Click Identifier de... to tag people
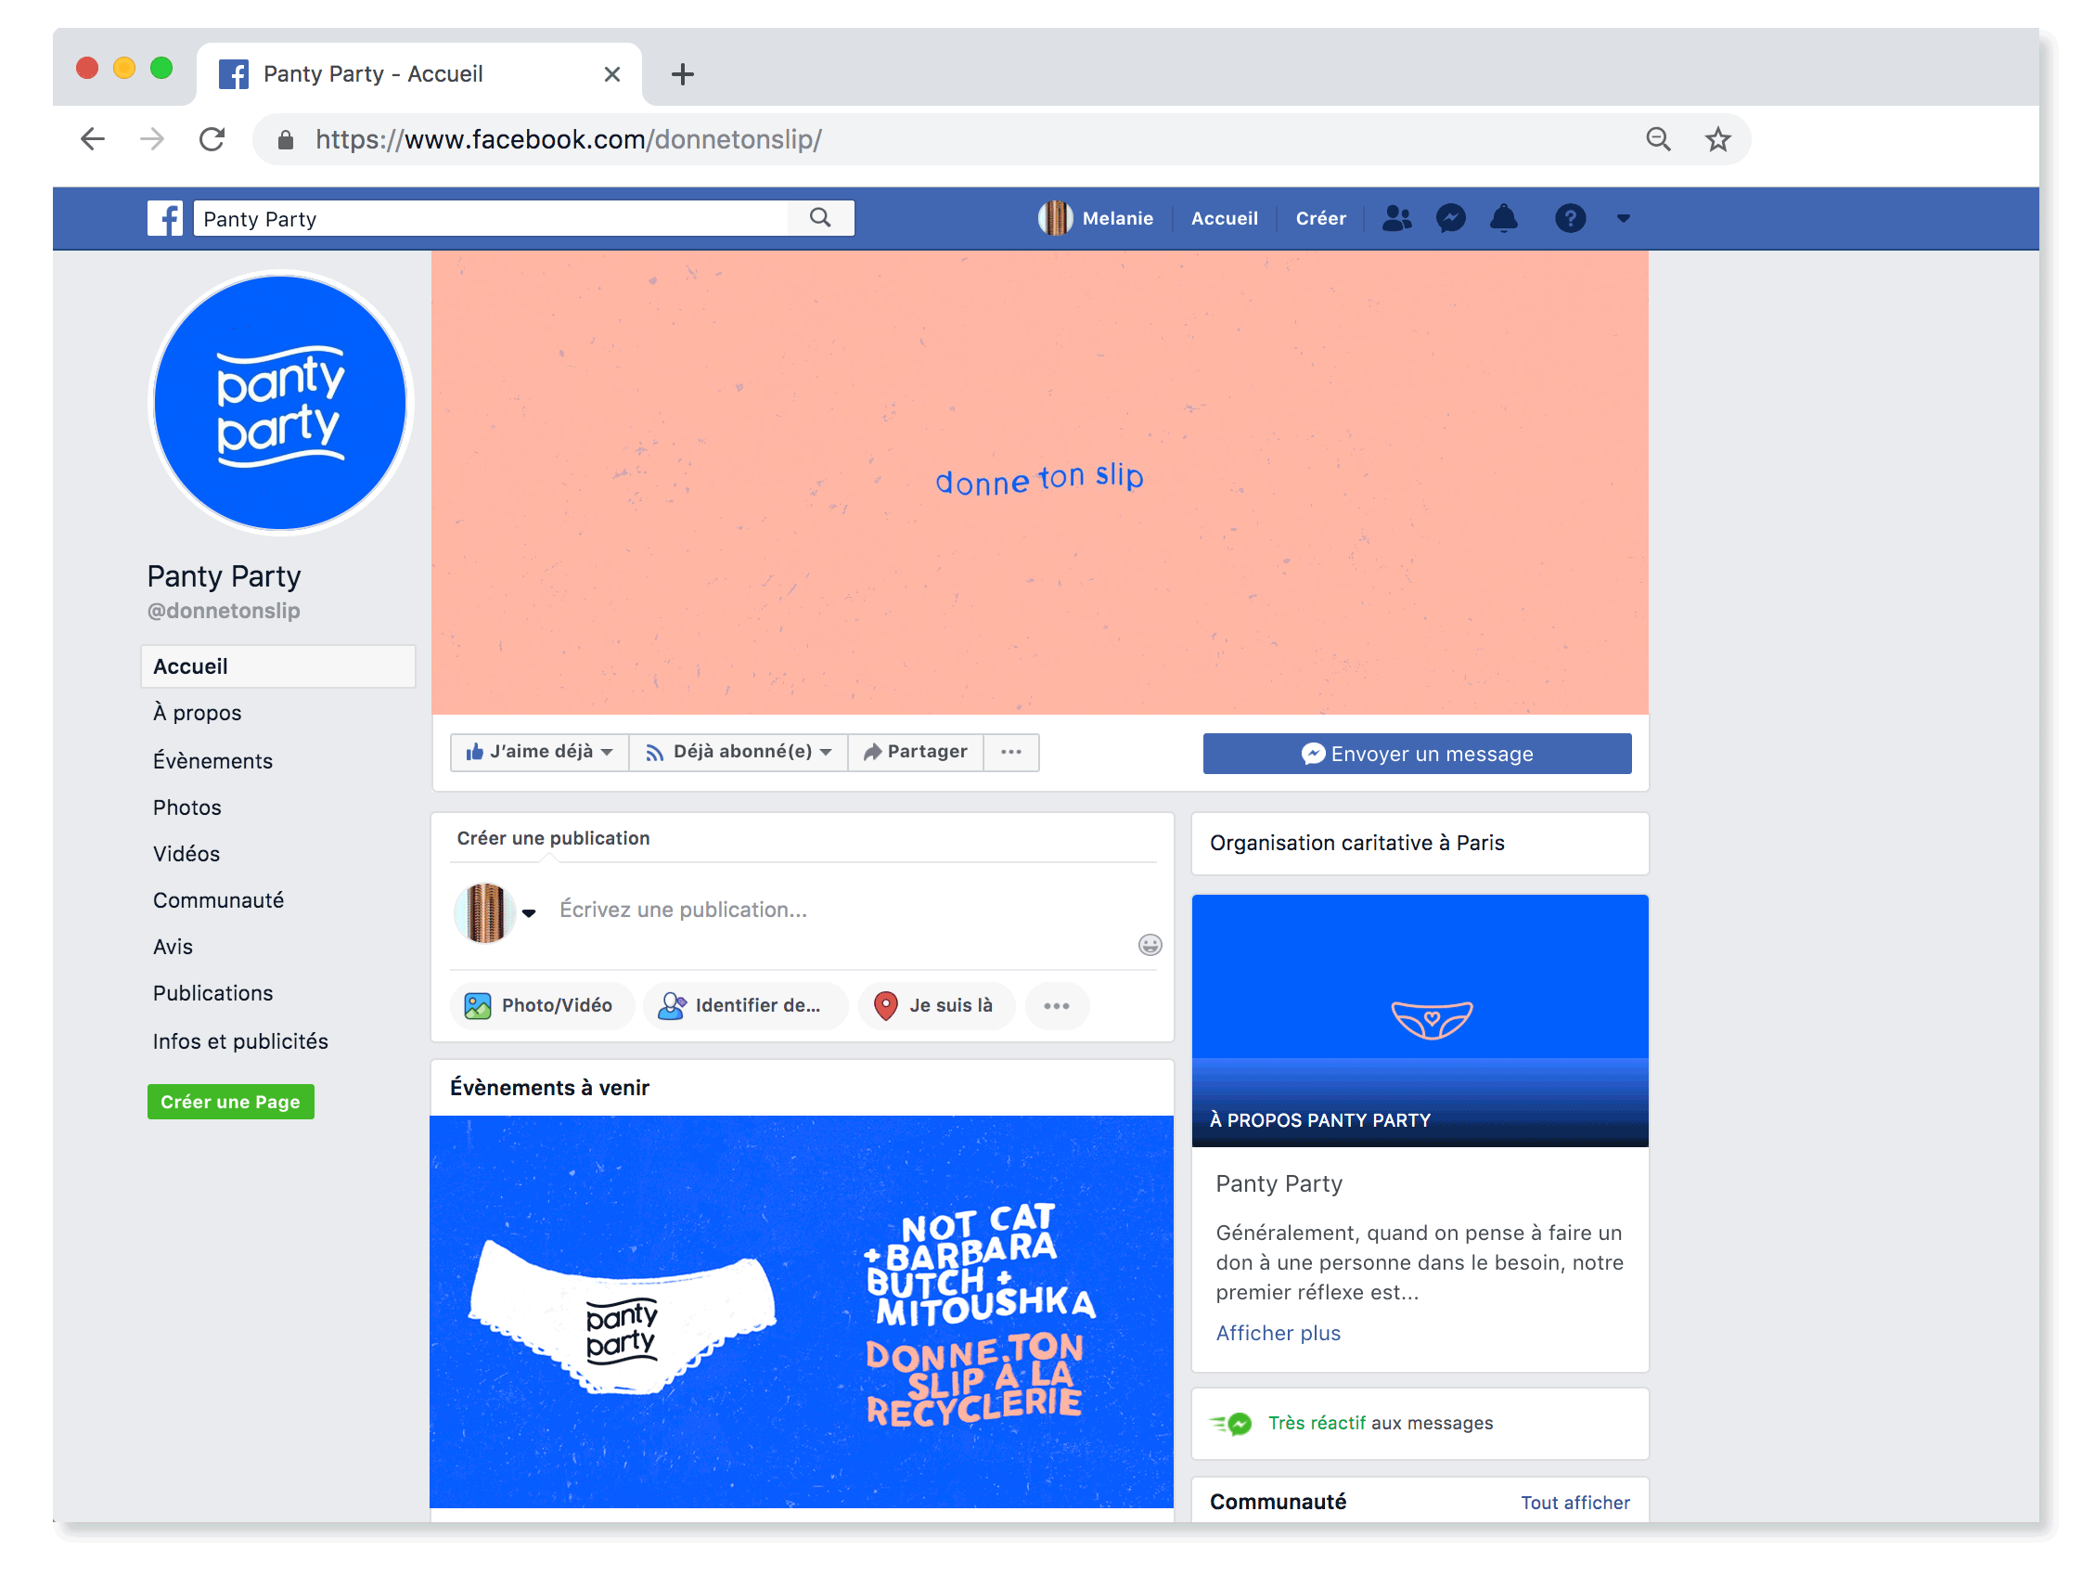2082x1576 pixels. coord(744,1005)
